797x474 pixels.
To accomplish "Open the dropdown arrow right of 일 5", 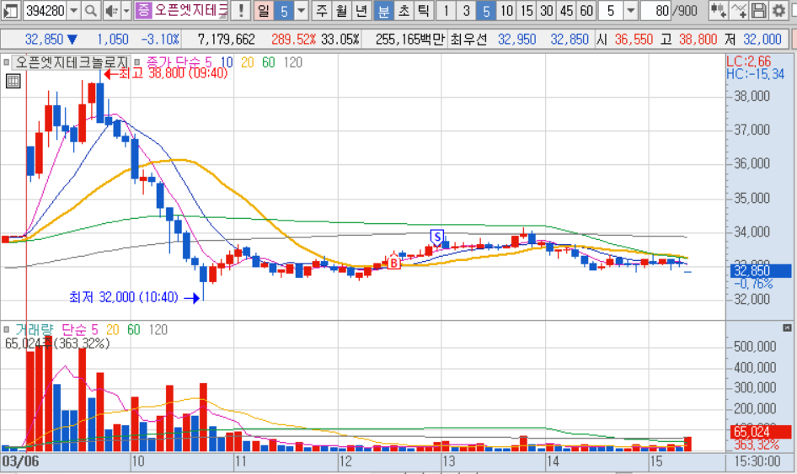I will click(x=302, y=10).
